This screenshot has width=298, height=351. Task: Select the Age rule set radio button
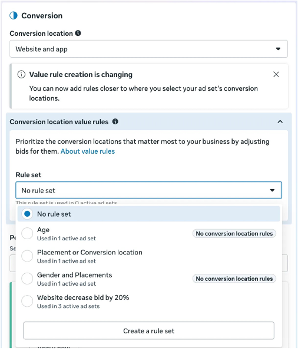pyautogui.click(x=27, y=233)
